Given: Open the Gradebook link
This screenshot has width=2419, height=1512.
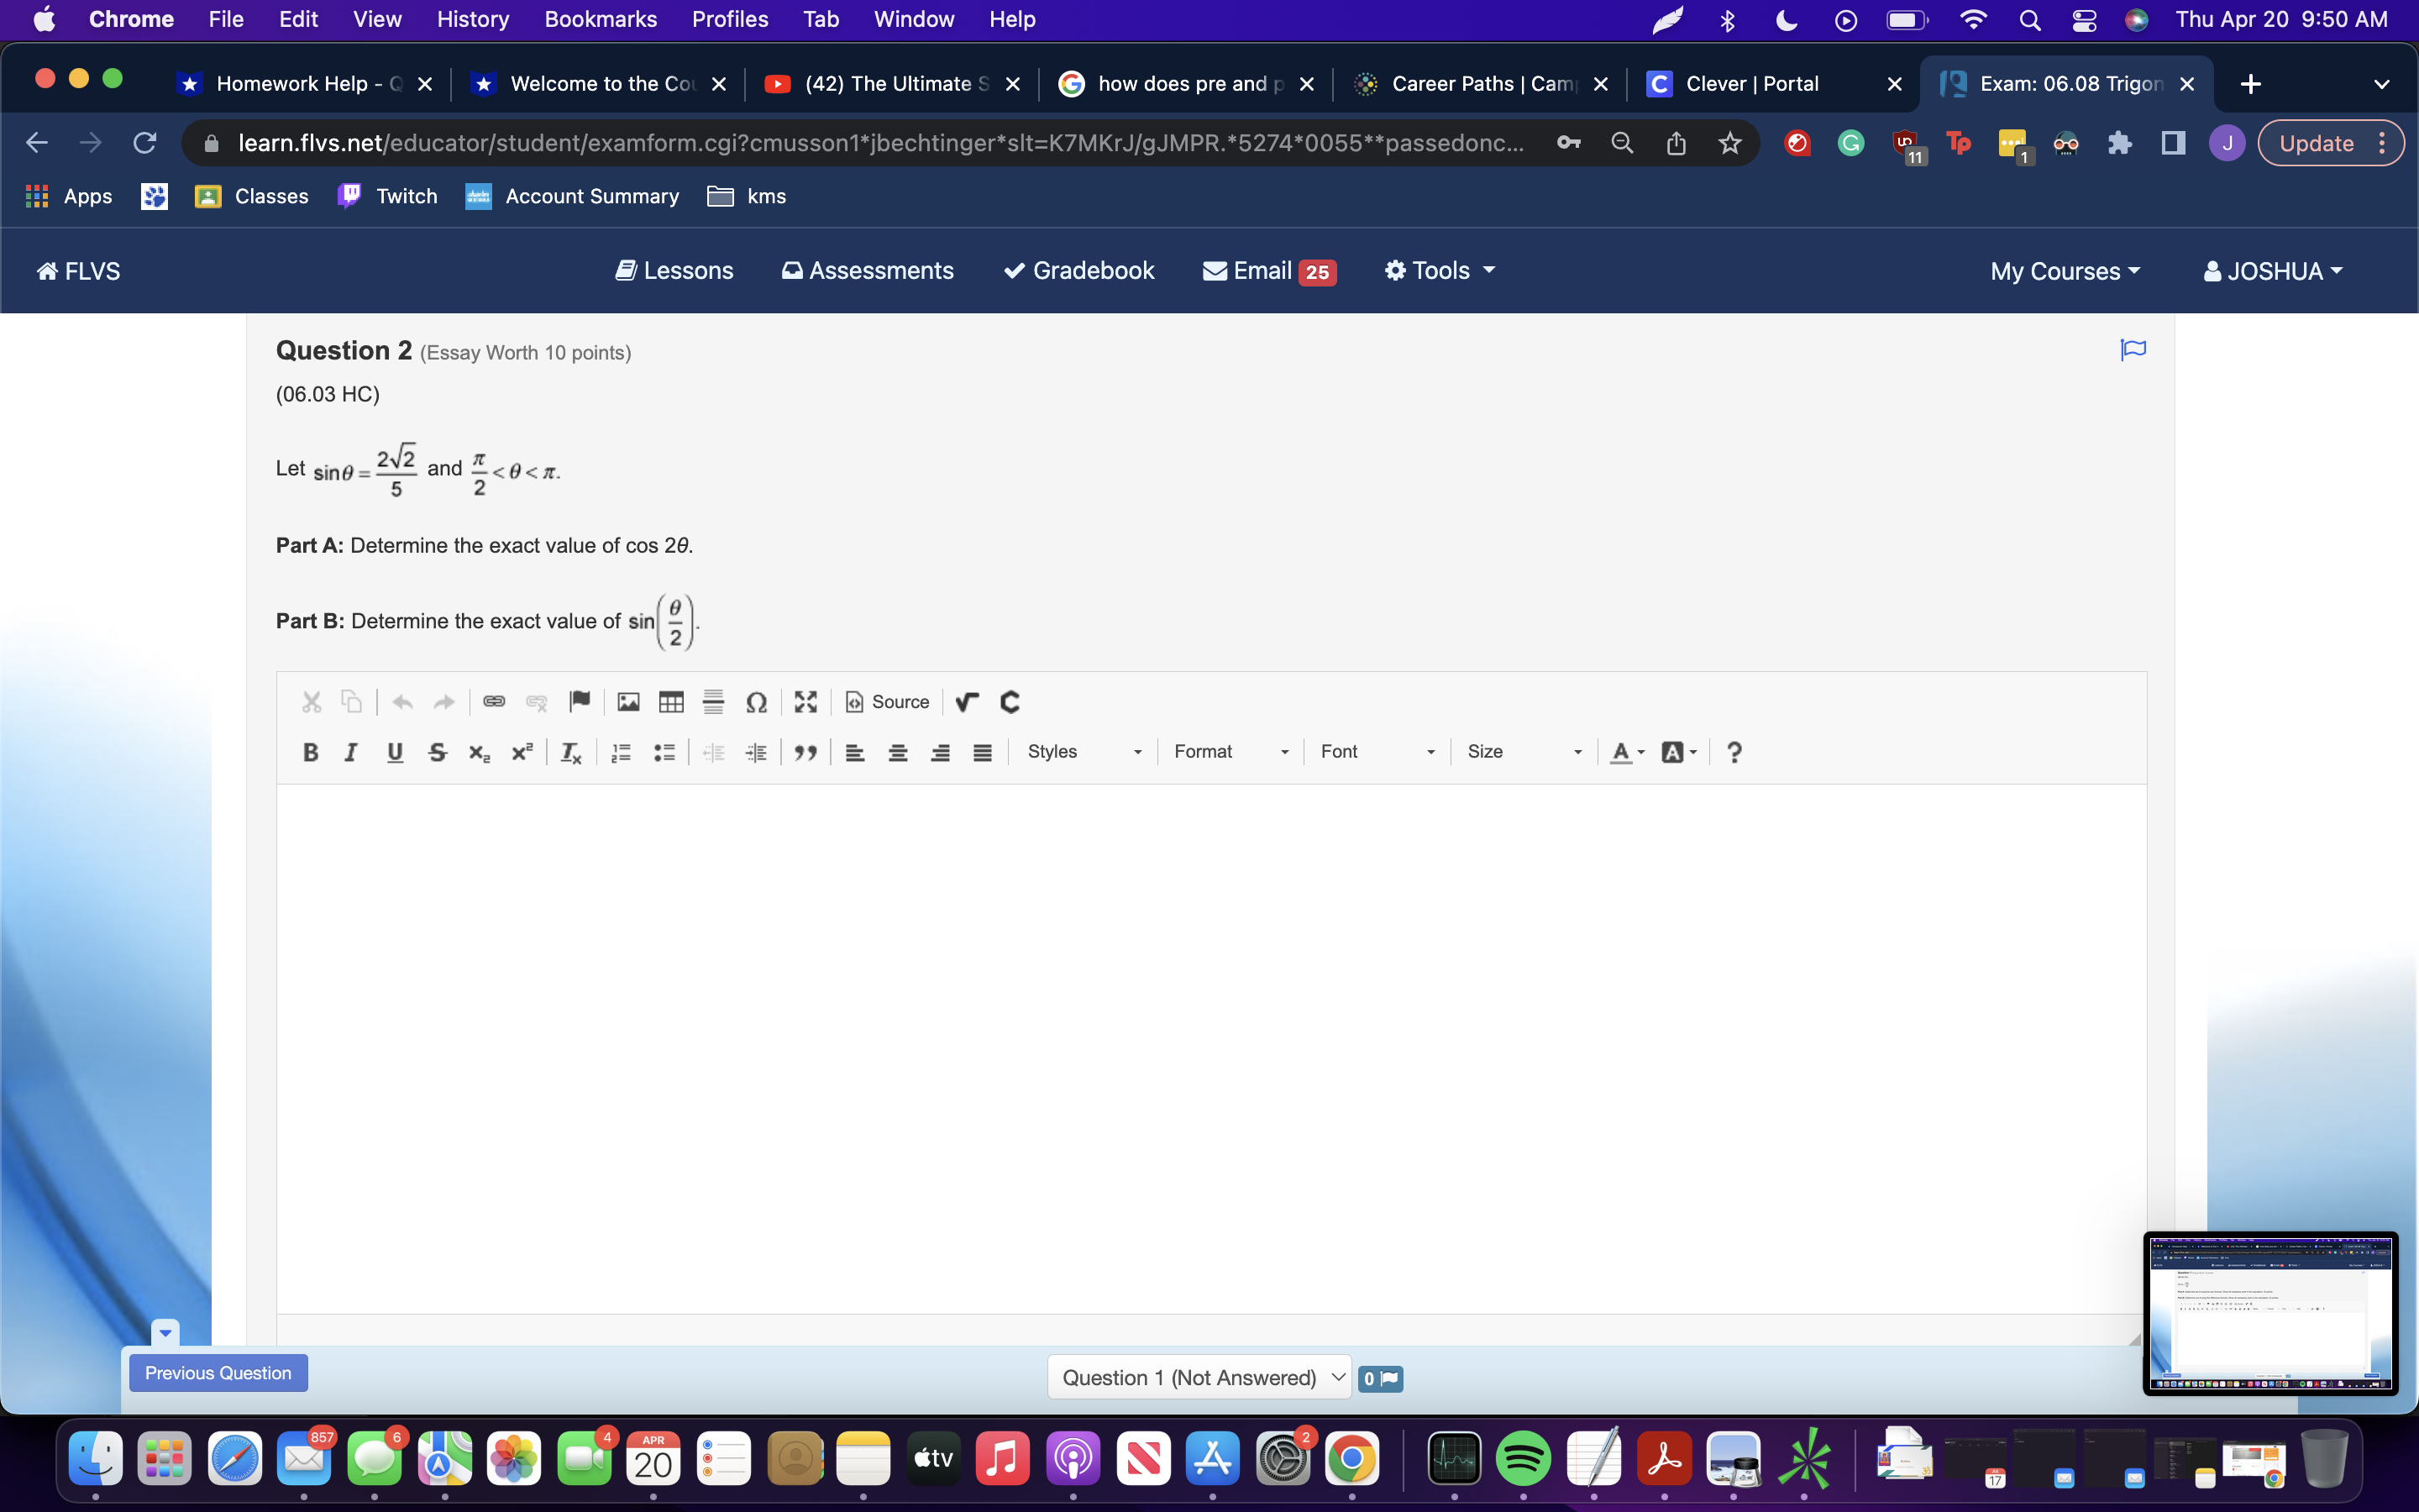Looking at the screenshot, I should point(1078,270).
